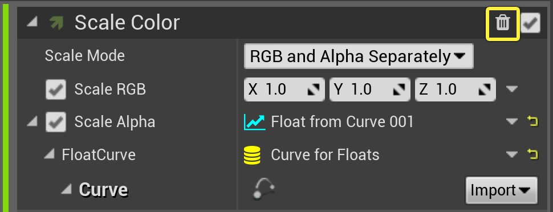Collapse the Scale Color module section
Screen dimensions: 553x212
click(x=32, y=23)
